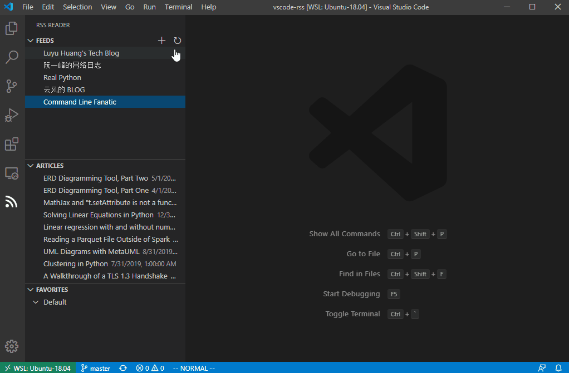The image size is (569, 373).
Task: Open the Run and Debug view
Action: (x=12, y=115)
